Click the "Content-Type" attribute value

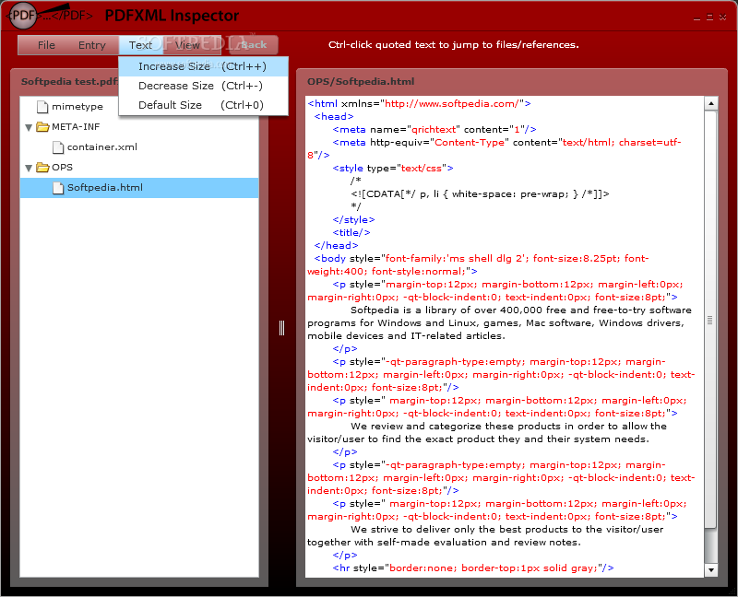470,142
